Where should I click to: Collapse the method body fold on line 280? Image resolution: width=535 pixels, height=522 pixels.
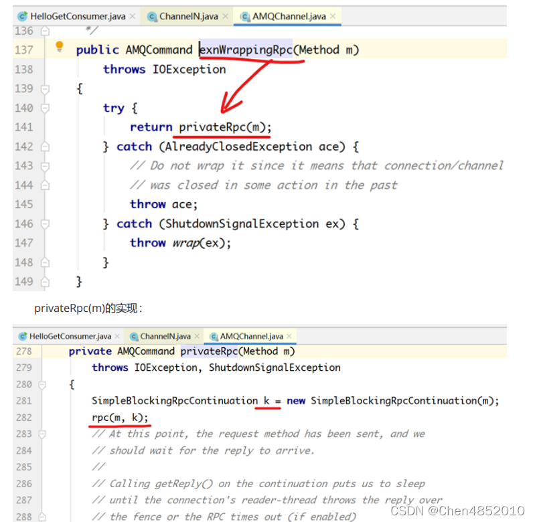point(42,385)
